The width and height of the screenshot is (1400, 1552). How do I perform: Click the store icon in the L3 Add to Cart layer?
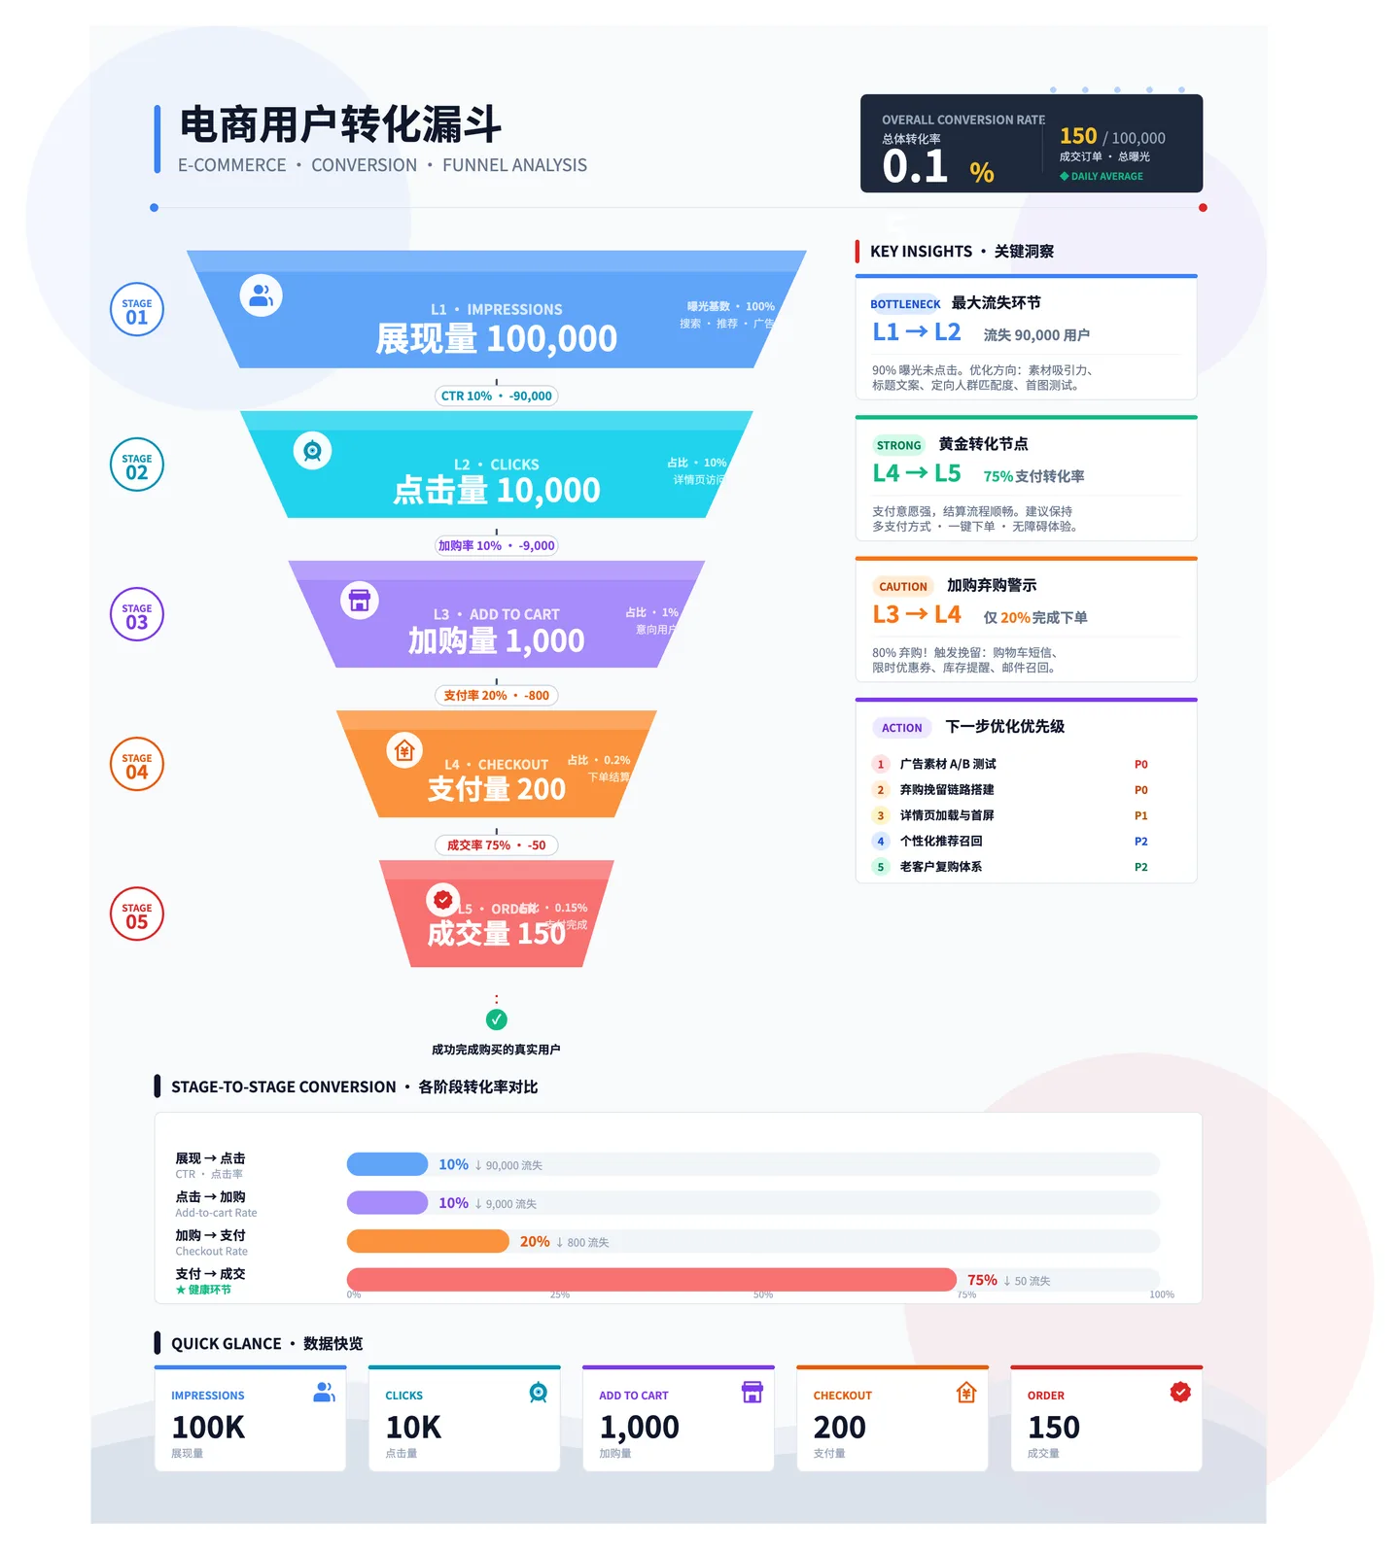[x=360, y=600]
